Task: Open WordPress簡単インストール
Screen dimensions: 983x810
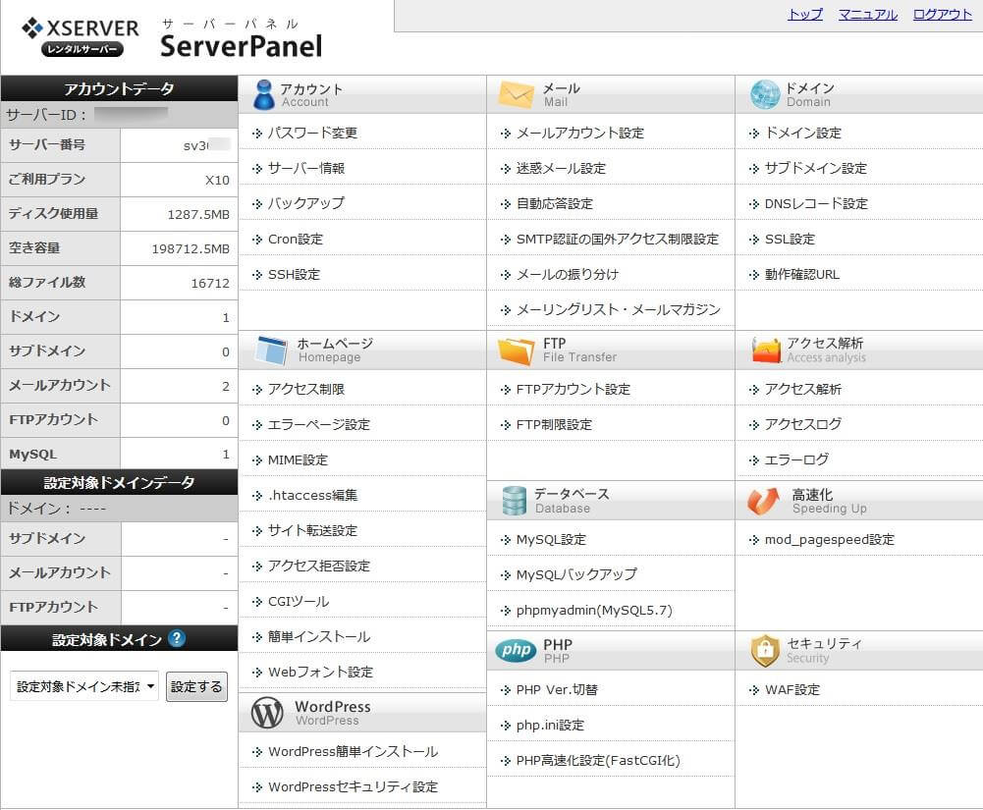Action: click(x=353, y=751)
